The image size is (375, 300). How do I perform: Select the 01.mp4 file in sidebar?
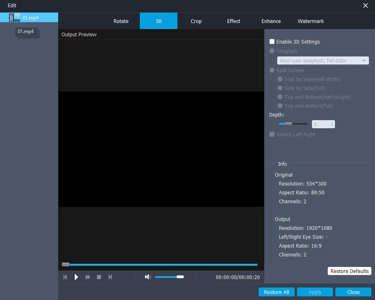[29, 17]
